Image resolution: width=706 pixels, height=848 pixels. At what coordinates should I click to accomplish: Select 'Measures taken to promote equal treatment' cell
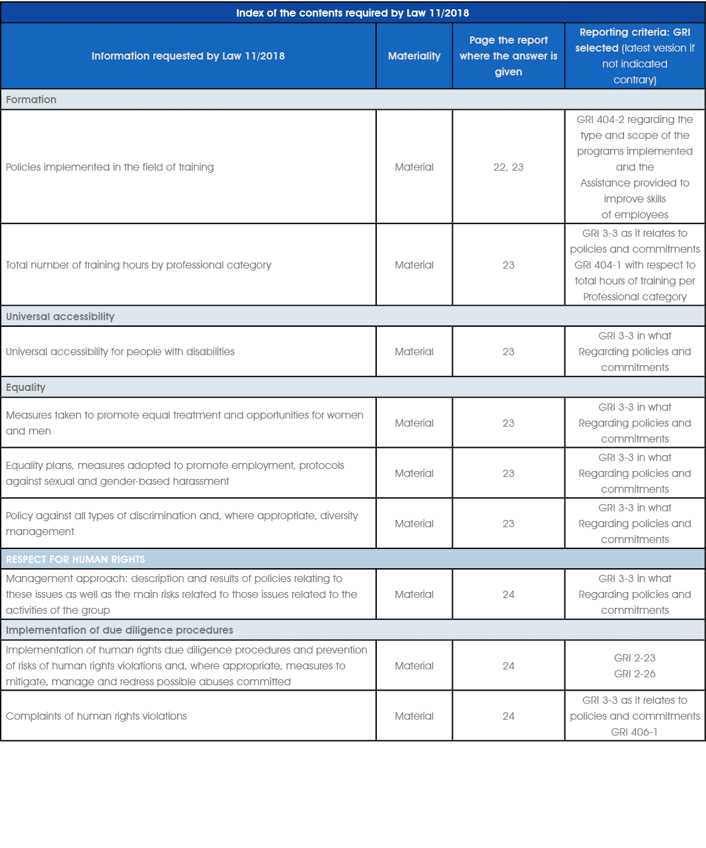pyautogui.click(x=184, y=423)
